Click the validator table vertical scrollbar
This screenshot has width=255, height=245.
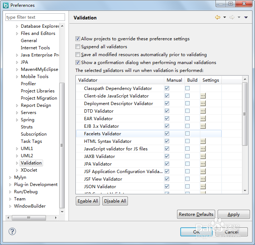(245, 114)
